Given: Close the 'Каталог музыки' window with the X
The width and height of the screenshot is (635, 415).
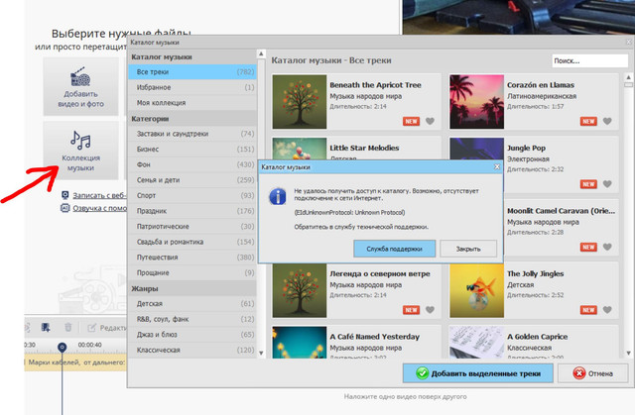Looking at the screenshot, I should click(x=628, y=42).
